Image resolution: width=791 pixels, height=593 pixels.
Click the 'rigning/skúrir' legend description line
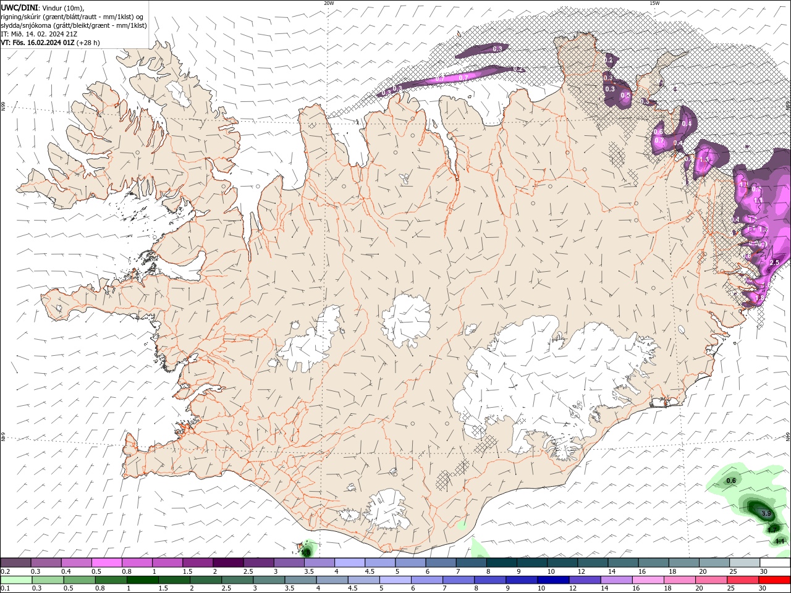tap(73, 16)
